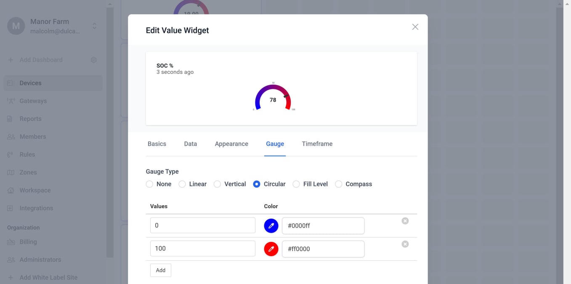This screenshot has height=284, width=571.
Task: Open the Timeframe tab
Action: pos(317,144)
